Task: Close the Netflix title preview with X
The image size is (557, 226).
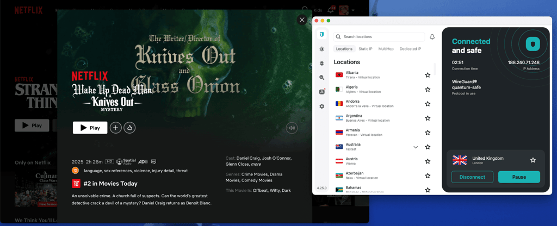Action: [302, 20]
